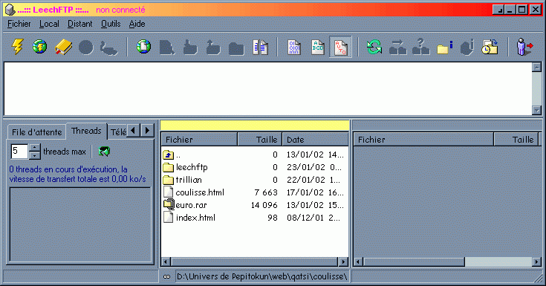Select the euro.rar file
The height and width of the screenshot is (286, 546).
click(x=191, y=205)
